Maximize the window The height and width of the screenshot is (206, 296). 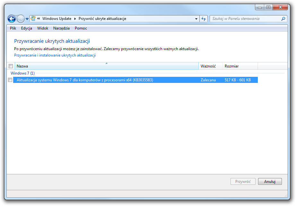click(x=268, y=7)
